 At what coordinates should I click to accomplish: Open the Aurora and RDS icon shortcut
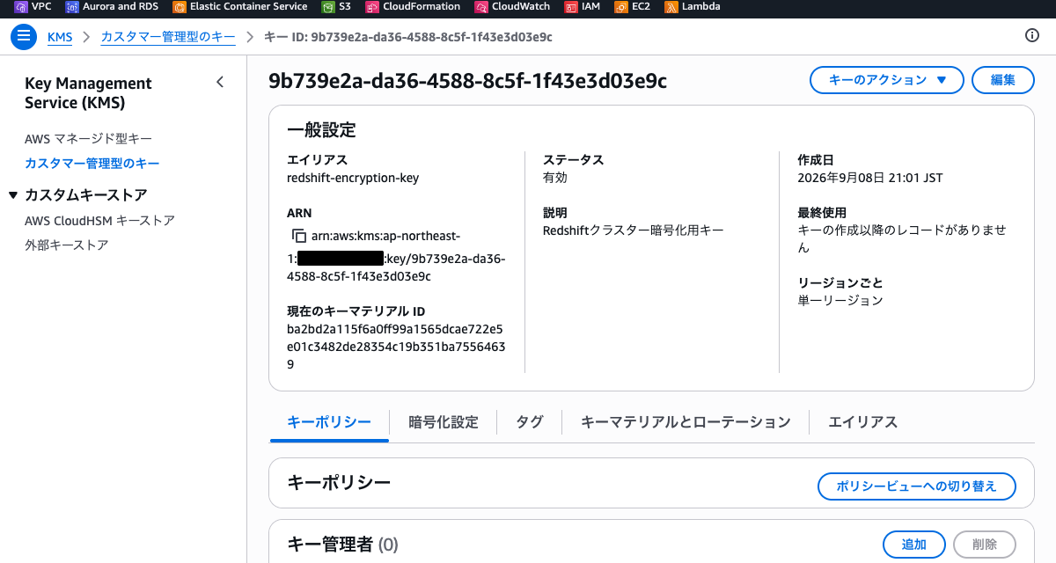point(72,7)
